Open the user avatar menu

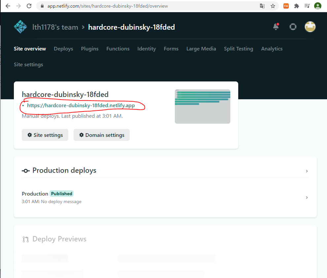pyautogui.click(x=310, y=27)
